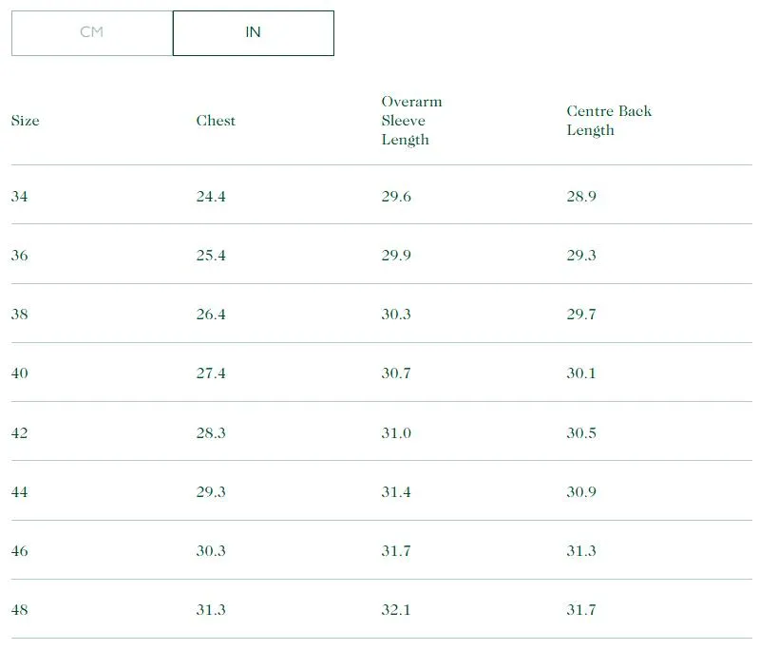The width and height of the screenshot is (759, 650).
Task: Click chest measurement 28.3
Action: tap(211, 433)
